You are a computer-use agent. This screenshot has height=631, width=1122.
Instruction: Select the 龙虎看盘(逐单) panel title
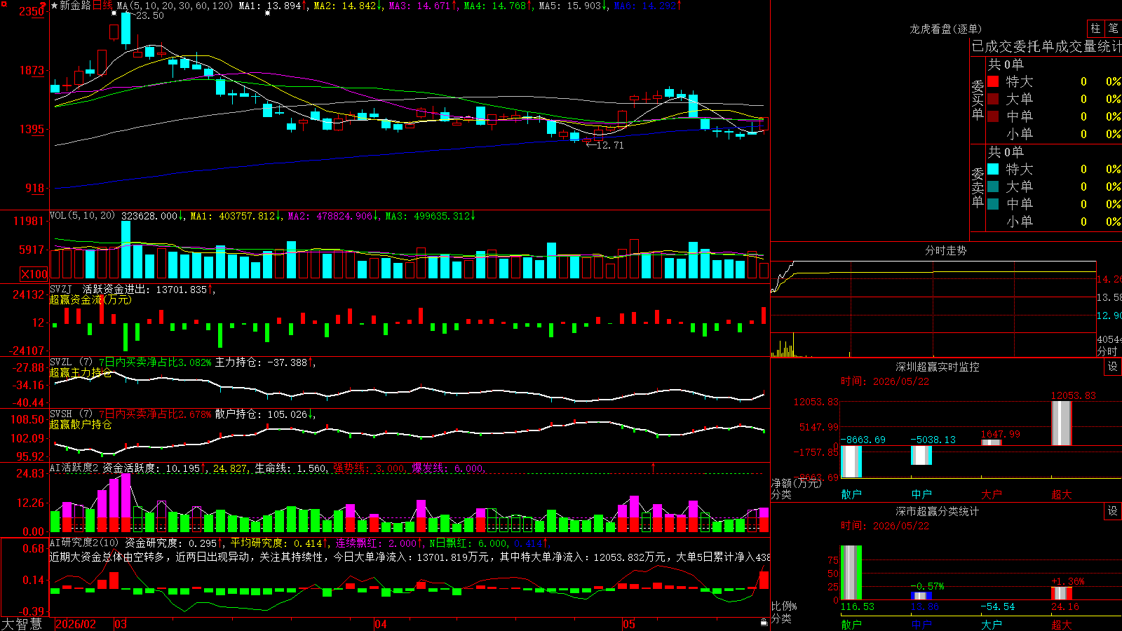(945, 29)
